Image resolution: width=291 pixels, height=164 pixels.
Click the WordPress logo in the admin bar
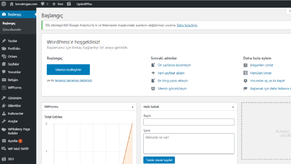click(4, 4)
